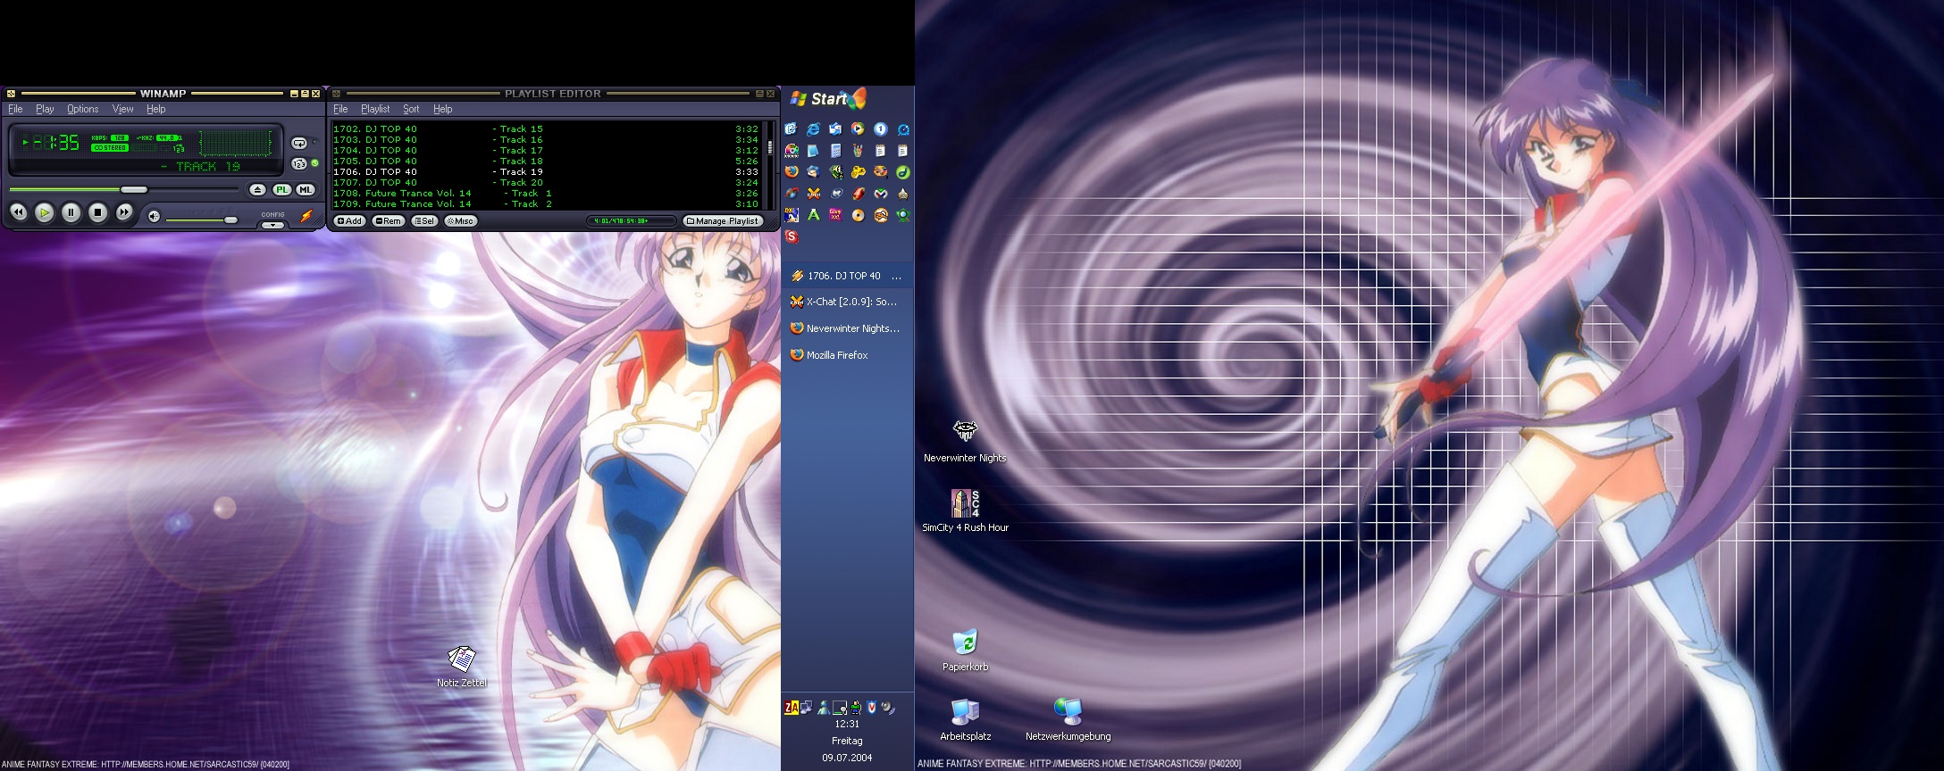
Task: Open the Options menu in Winamp
Action: click(x=82, y=109)
